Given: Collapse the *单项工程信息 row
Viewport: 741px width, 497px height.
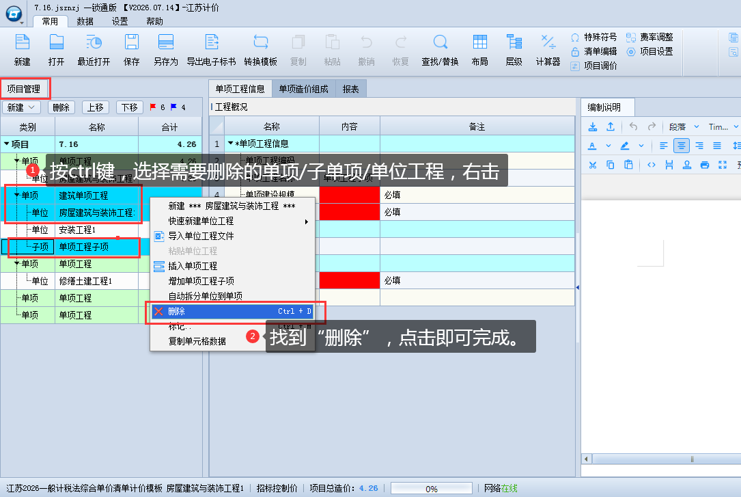Looking at the screenshot, I should (231, 143).
